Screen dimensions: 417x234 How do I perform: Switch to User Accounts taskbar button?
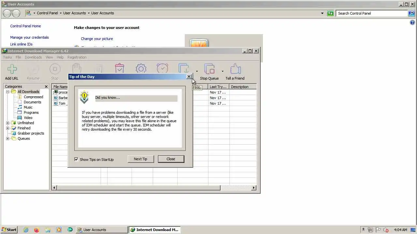[x=102, y=230]
